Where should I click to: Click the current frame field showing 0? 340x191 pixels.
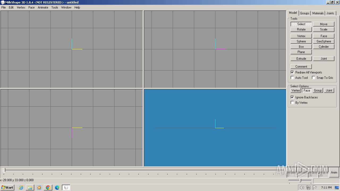292,175
